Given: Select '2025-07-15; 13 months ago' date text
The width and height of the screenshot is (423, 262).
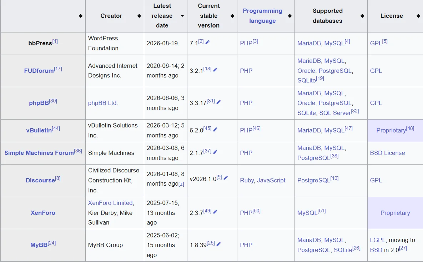Looking at the screenshot, I should point(163,213).
